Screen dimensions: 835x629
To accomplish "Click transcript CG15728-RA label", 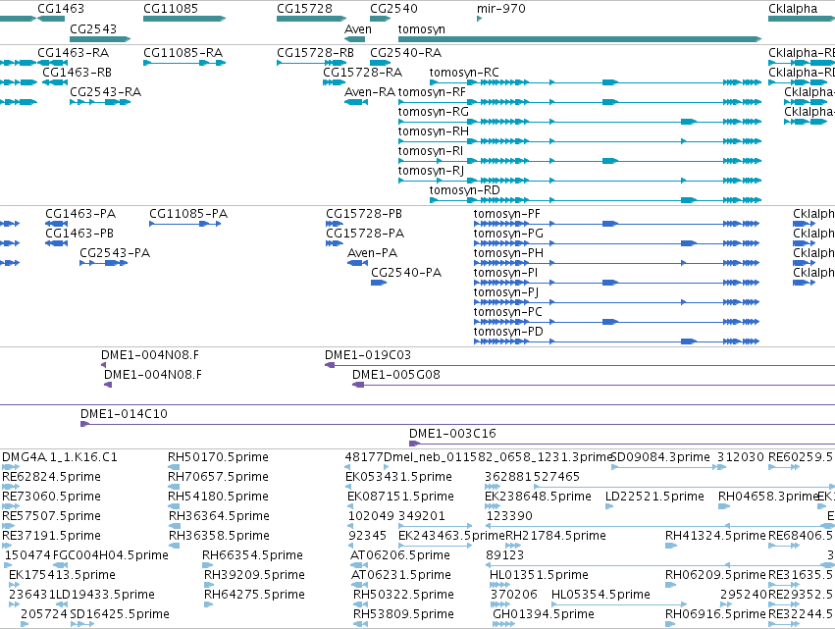I will coord(362,73).
